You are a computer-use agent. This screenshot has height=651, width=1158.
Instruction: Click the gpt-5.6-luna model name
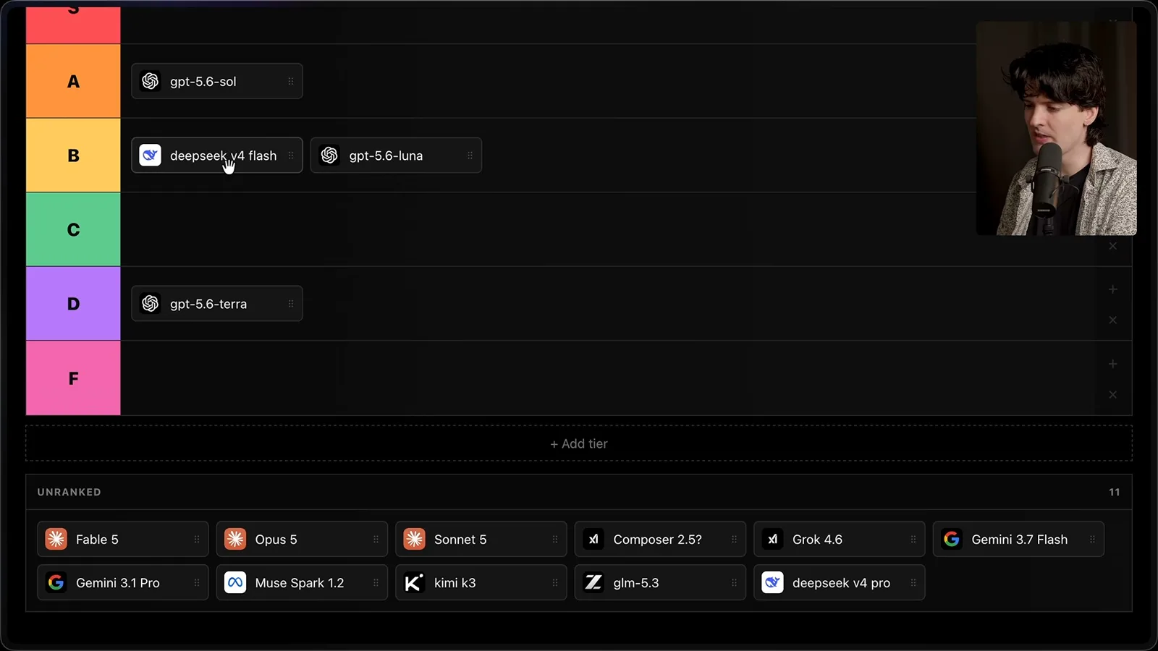(x=386, y=156)
